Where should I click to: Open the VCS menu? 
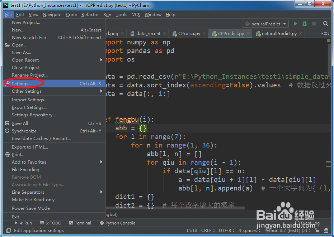pos(136,15)
